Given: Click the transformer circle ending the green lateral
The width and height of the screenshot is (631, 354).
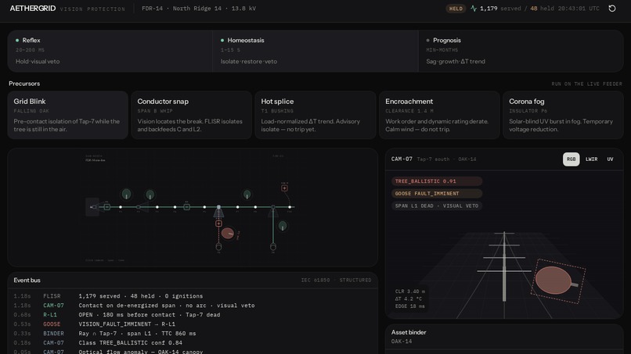Looking at the screenshot, I should tap(273, 246).
